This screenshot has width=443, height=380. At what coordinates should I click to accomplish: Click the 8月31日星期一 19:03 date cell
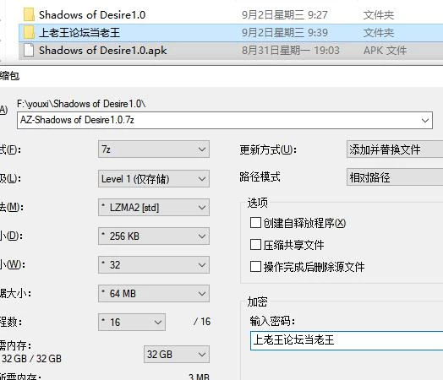(x=290, y=51)
